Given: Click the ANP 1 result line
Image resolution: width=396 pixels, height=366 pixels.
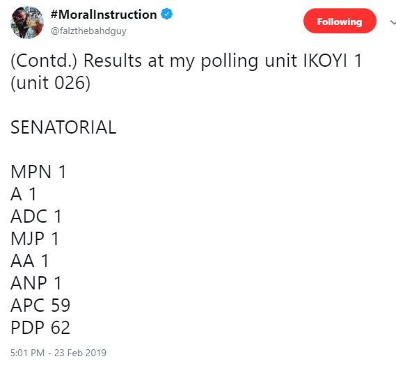Looking at the screenshot, I should point(36,283).
